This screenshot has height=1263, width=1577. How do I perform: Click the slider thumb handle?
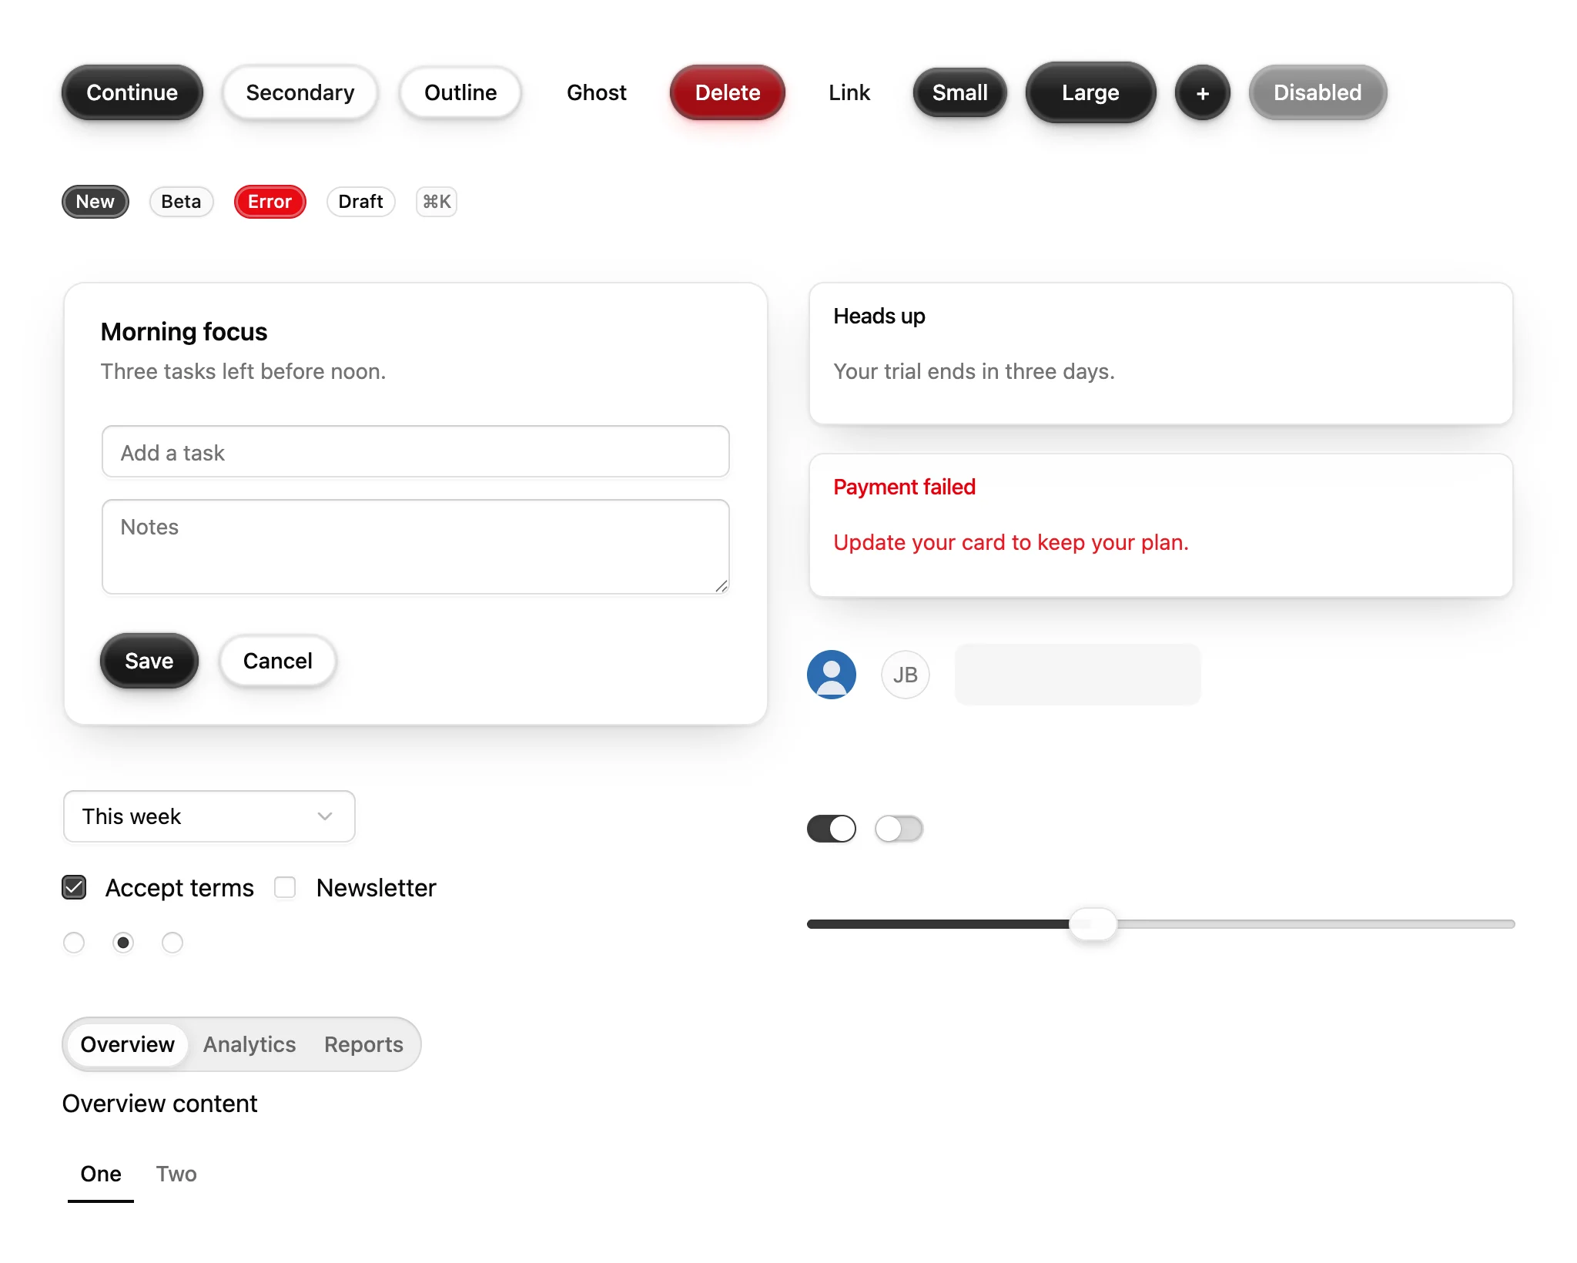[1093, 923]
